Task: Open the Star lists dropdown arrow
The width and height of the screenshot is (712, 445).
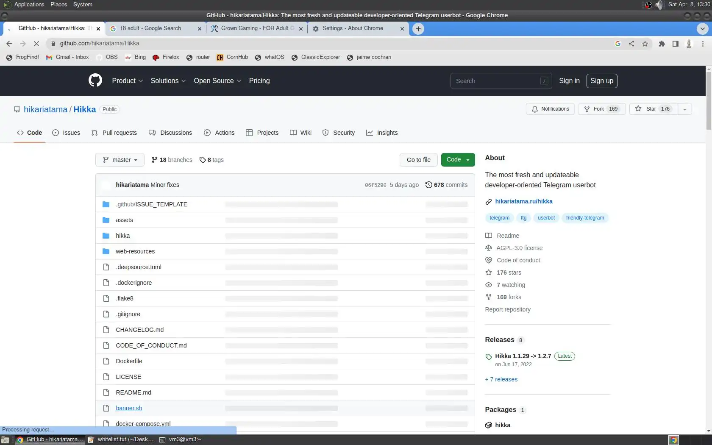Action: (685, 109)
